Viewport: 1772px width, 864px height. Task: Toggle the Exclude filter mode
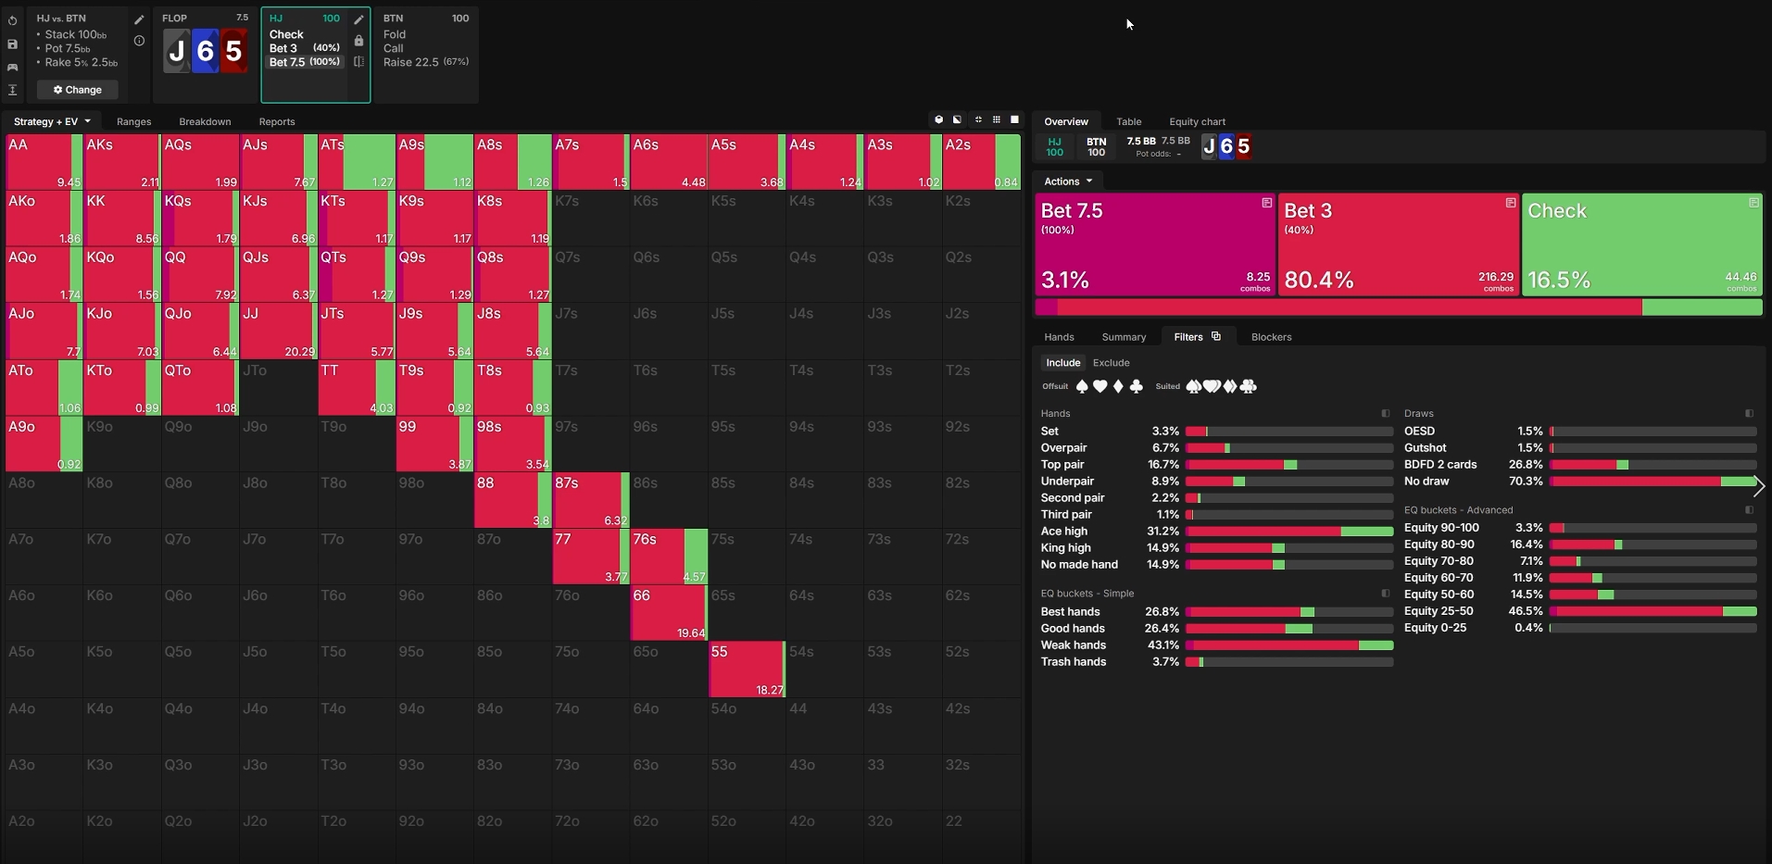(1111, 363)
